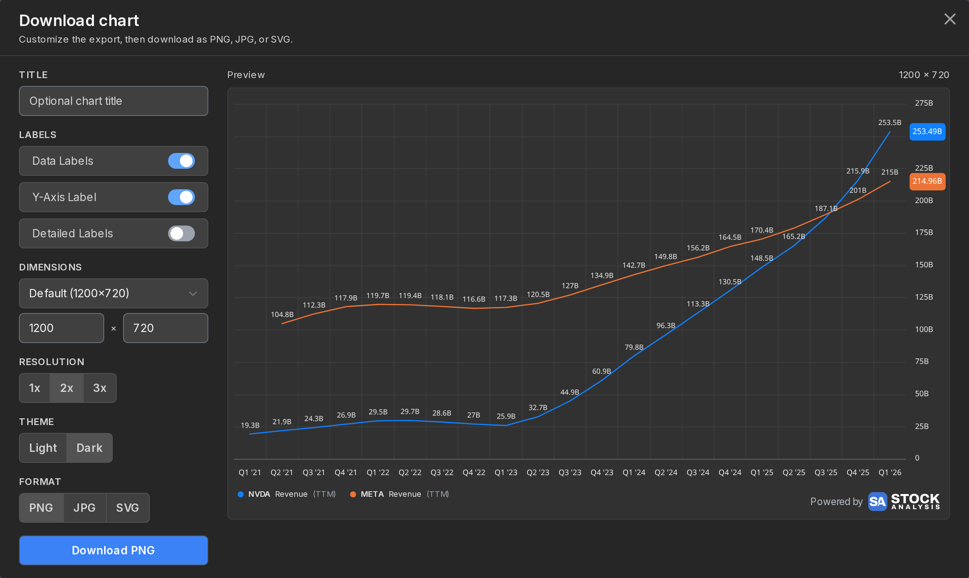
Task: Click the blue 253.49B value tag
Action: tap(927, 132)
